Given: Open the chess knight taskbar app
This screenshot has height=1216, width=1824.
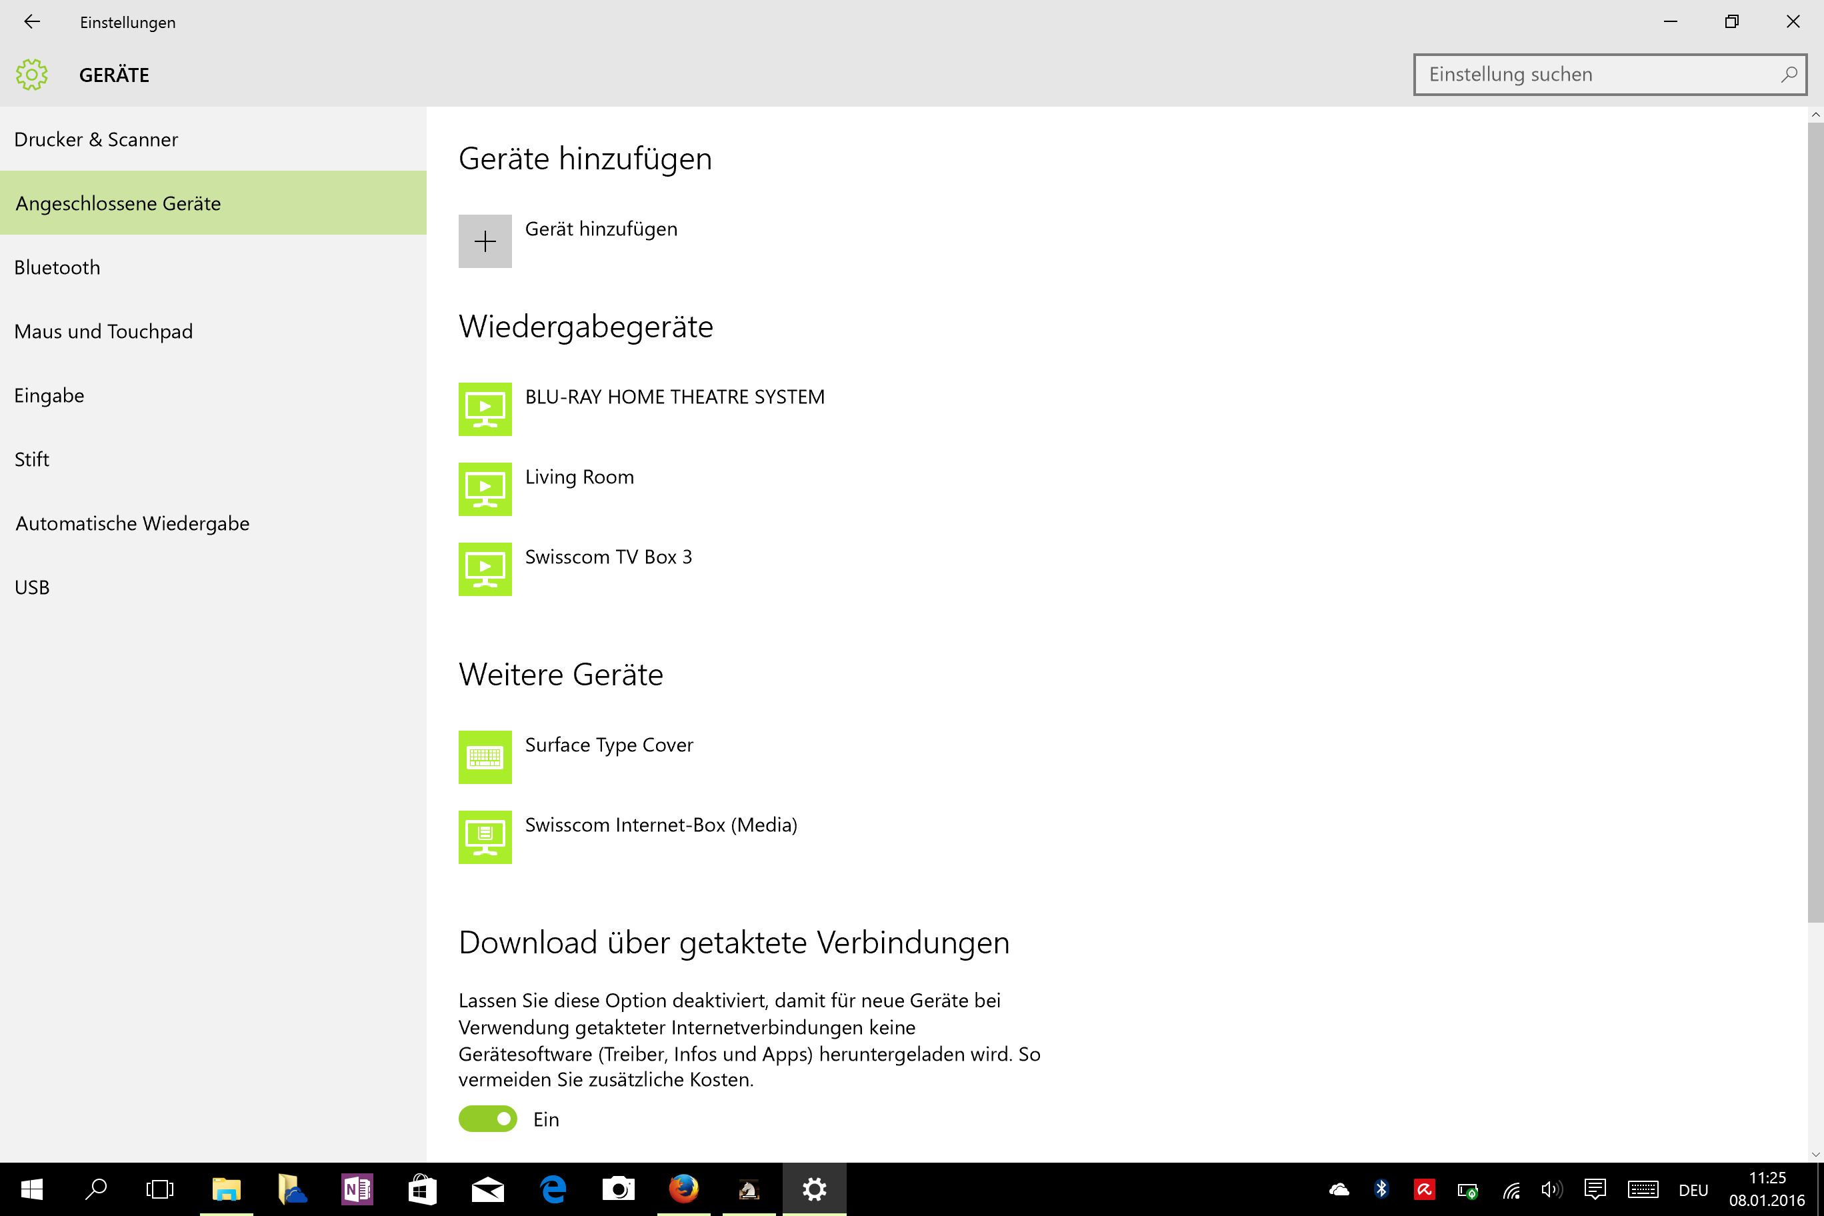Looking at the screenshot, I should [x=749, y=1189].
